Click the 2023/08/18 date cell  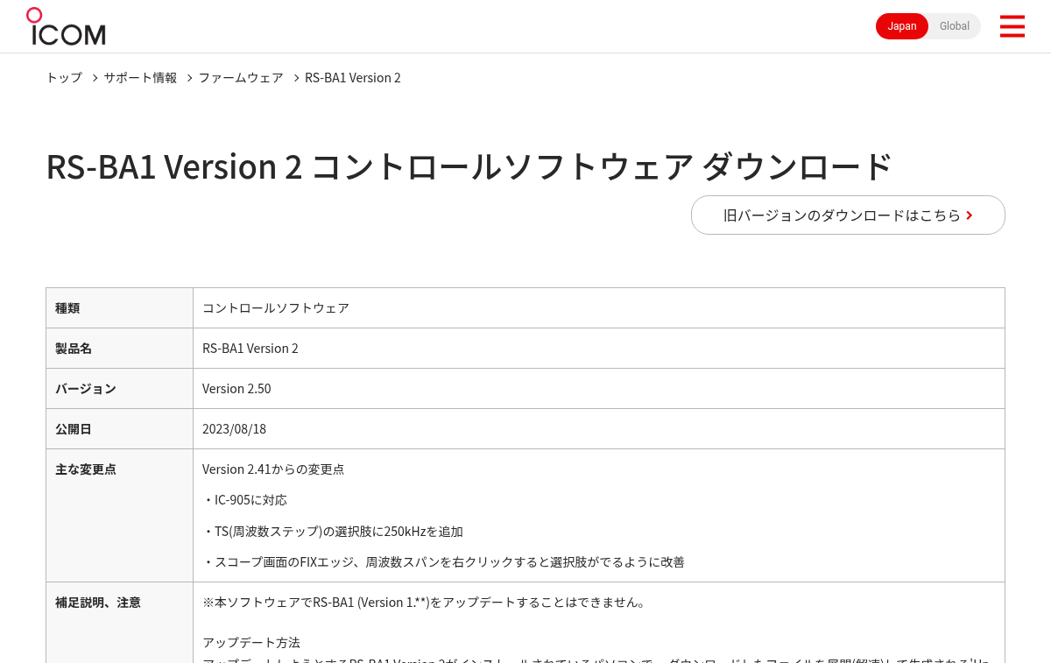coord(599,429)
